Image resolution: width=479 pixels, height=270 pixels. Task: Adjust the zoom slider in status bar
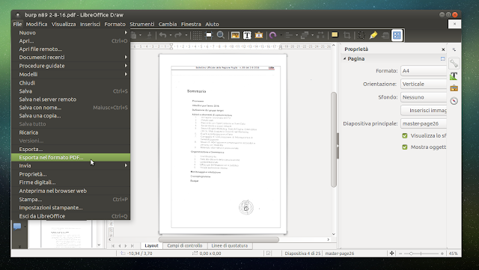tap(412, 254)
